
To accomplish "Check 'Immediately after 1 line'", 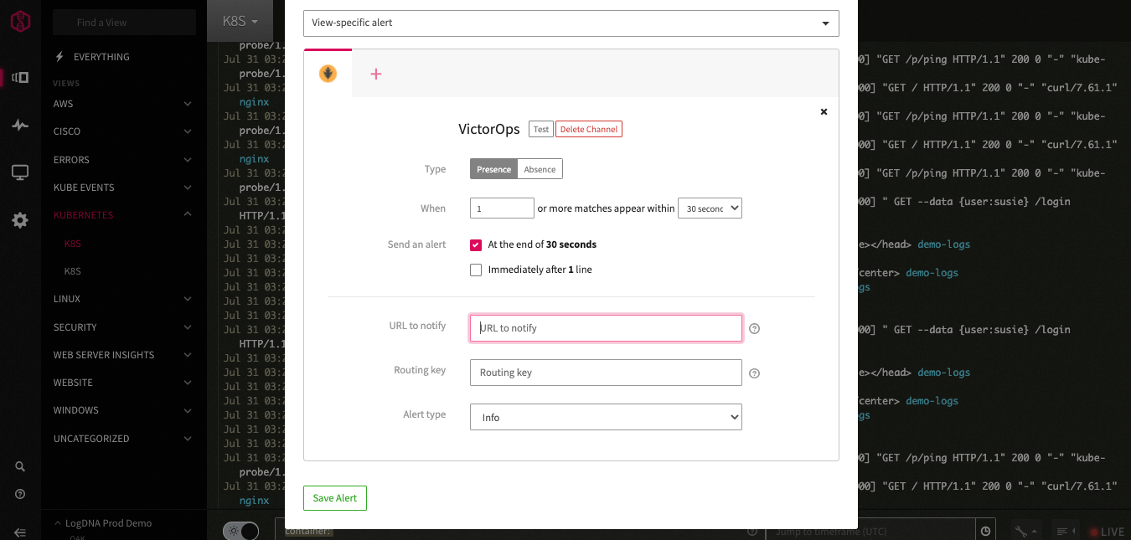I will (x=476, y=270).
